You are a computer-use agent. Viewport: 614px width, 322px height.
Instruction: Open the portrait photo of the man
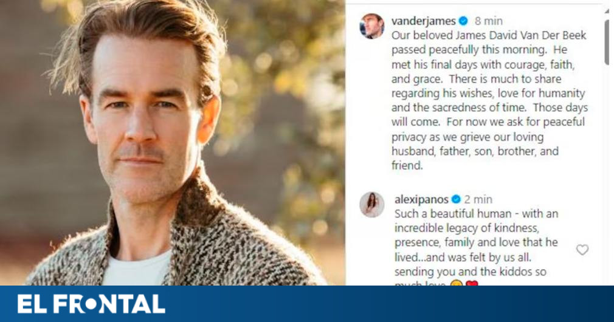coord(172,142)
